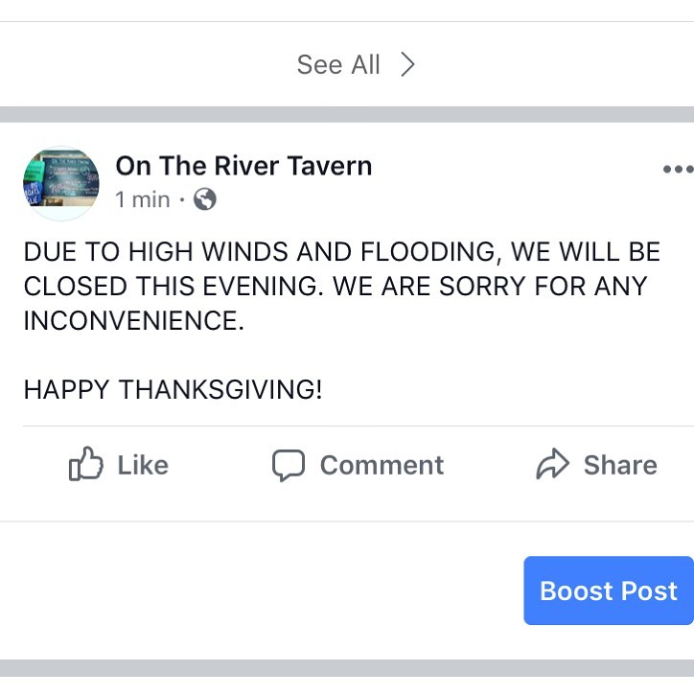Screen dimensions: 694x694
Task: Click the gray divider below See All
Action: tap(347, 114)
